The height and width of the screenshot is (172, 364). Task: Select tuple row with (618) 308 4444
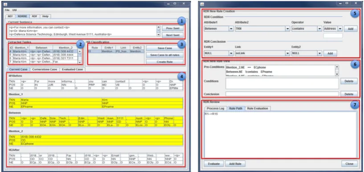(43, 55)
